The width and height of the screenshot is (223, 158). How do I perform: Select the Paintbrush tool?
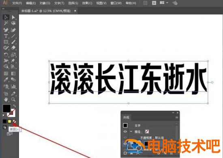pos(13,42)
